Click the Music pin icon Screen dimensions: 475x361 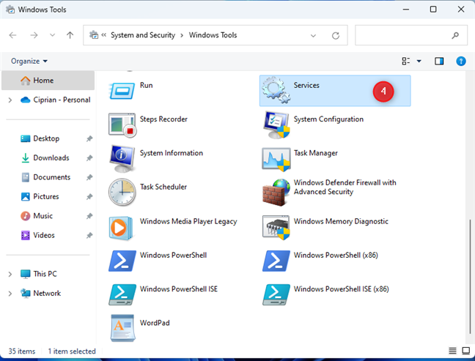pyautogui.click(x=89, y=216)
